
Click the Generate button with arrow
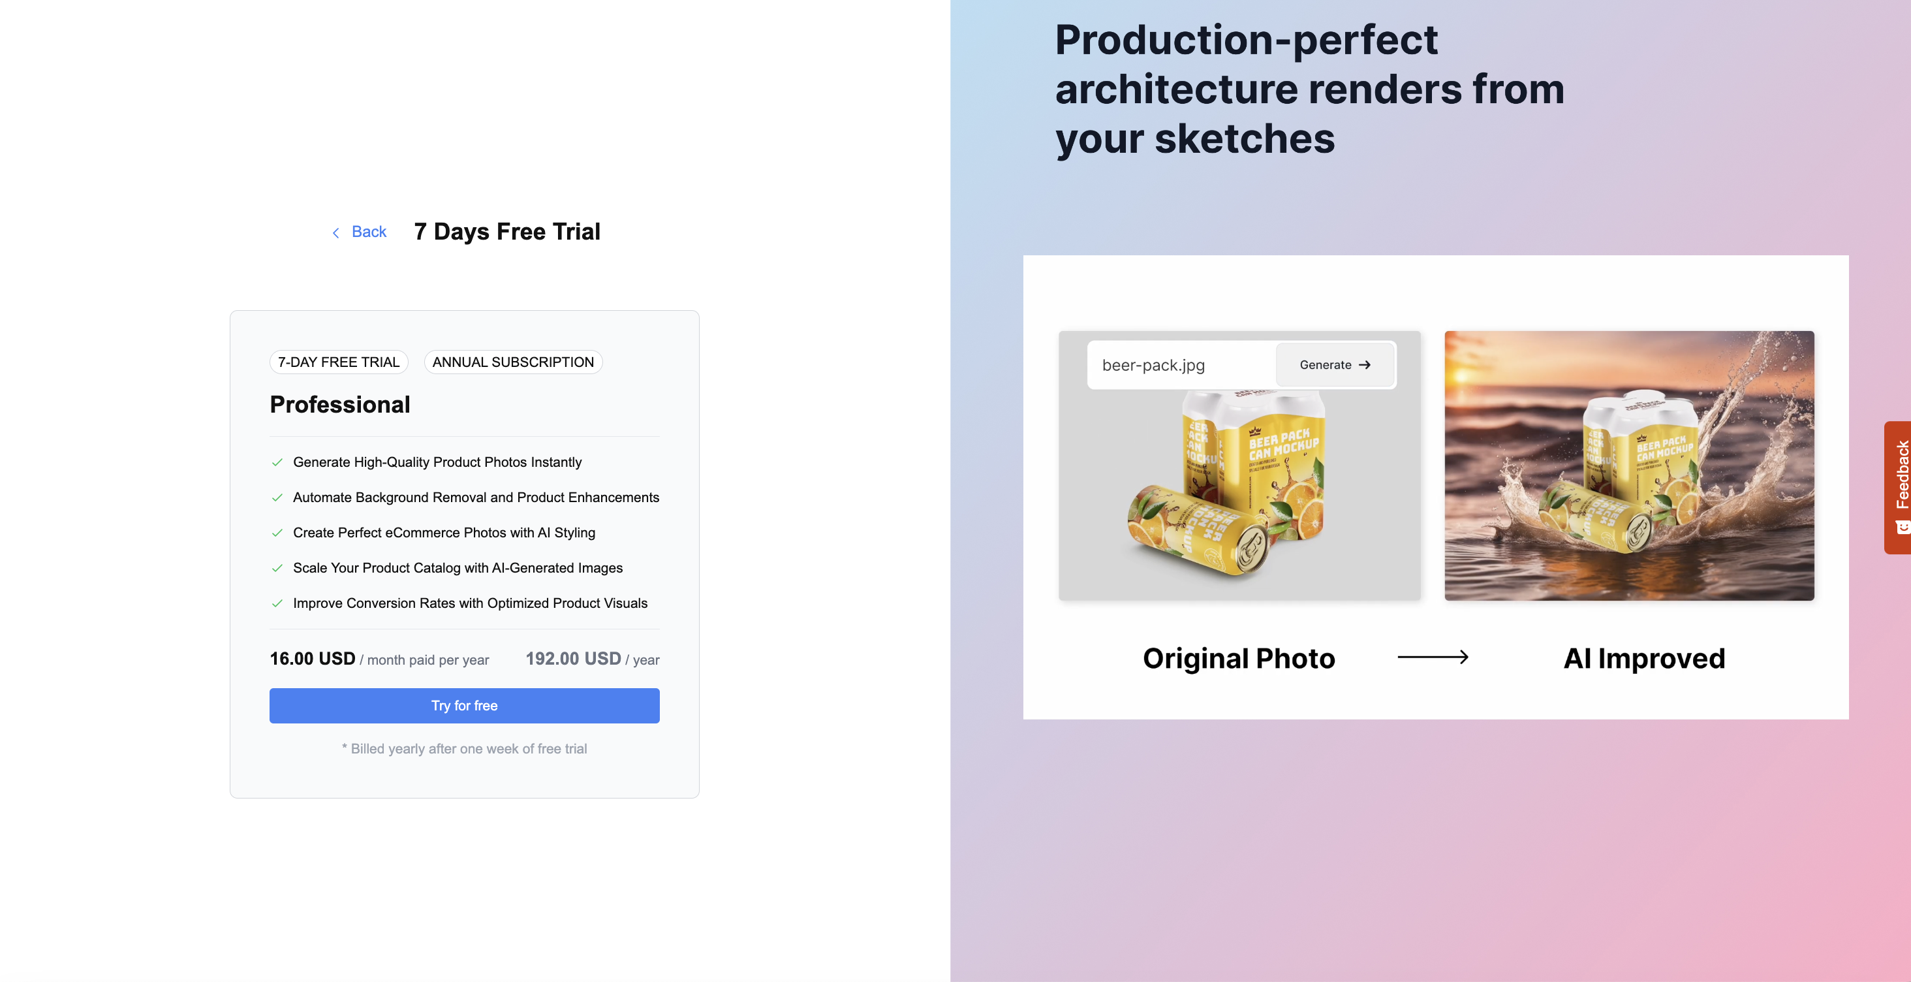1334,364
